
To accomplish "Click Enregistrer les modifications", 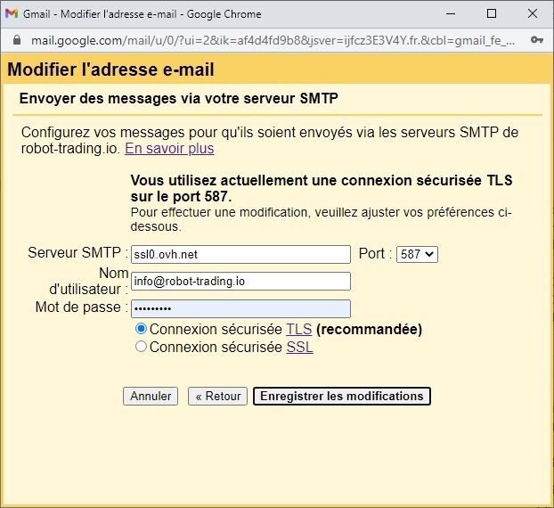I will coord(342,396).
